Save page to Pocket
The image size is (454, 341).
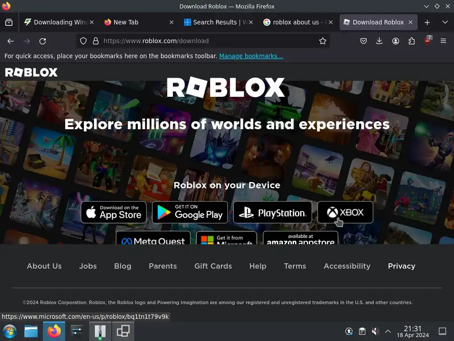point(364,41)
